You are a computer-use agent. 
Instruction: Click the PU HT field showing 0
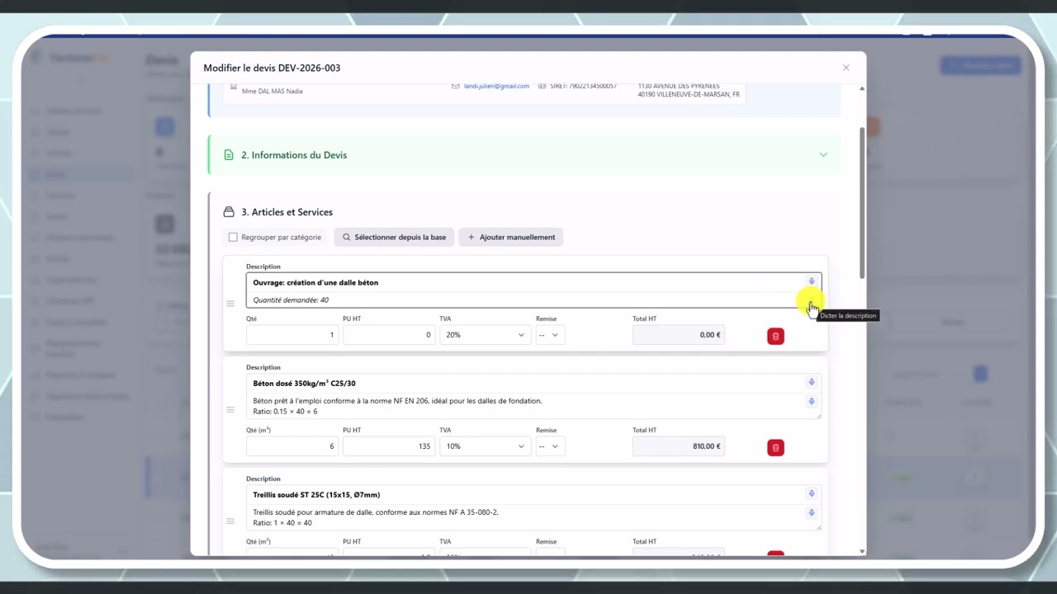point(389,335)
